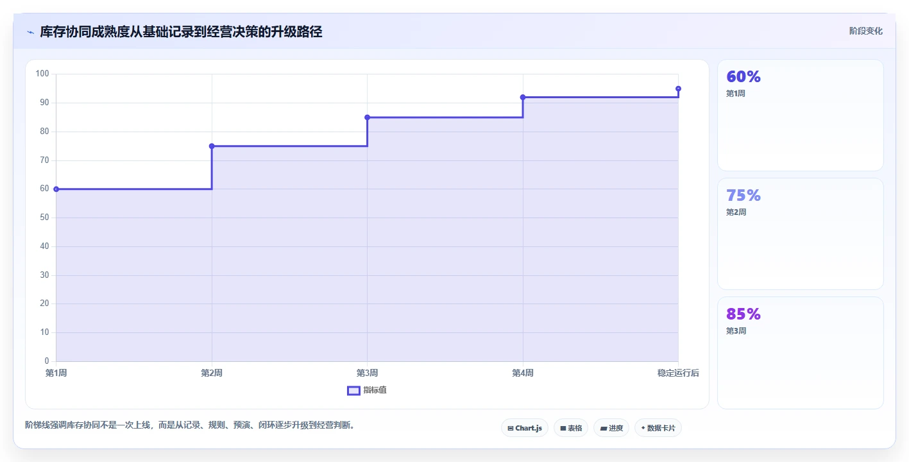Image resolution: width=909 pixels, height=462 pixels.
Task: Click the 0 y-axis label
Action: point(47,361)
